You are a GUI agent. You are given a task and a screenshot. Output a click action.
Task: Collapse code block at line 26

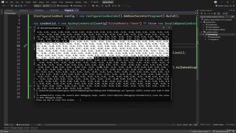(x=30, y=86)
